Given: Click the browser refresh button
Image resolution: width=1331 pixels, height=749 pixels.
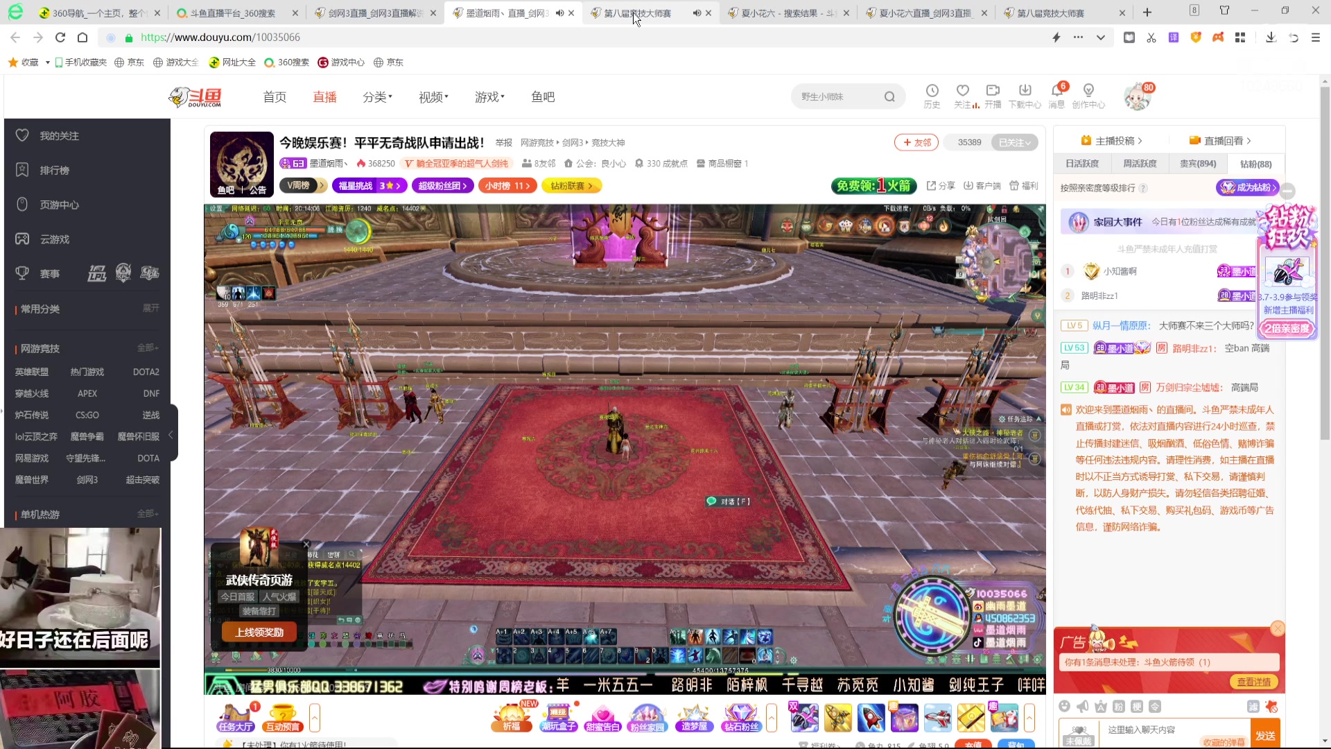Looking at the screenshot, I should [x=60, y=37].
